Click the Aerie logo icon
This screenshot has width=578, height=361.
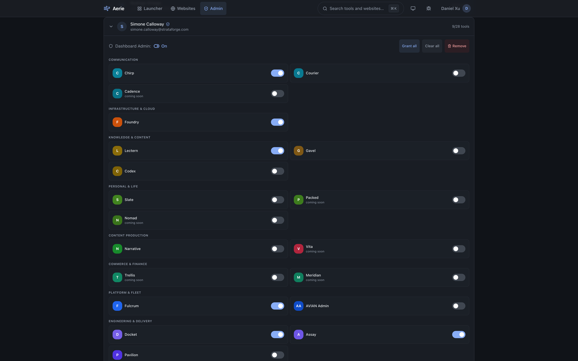pyautogui.click(x=107, y=8)
